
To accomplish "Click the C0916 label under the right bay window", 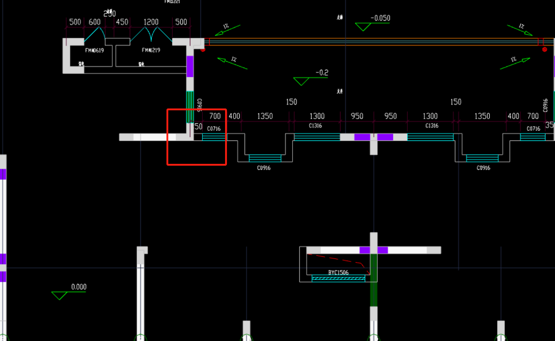I will point(483,168).
